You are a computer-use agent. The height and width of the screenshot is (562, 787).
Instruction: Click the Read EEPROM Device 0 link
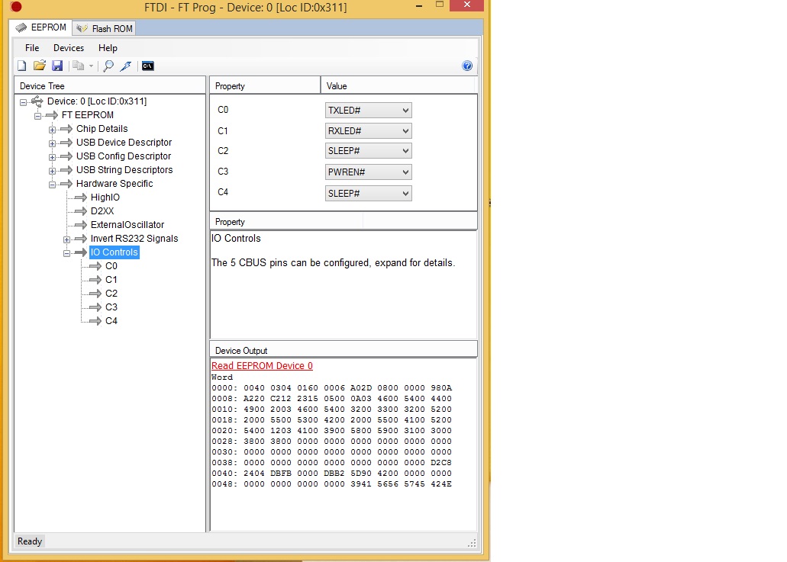pos(262,366)
